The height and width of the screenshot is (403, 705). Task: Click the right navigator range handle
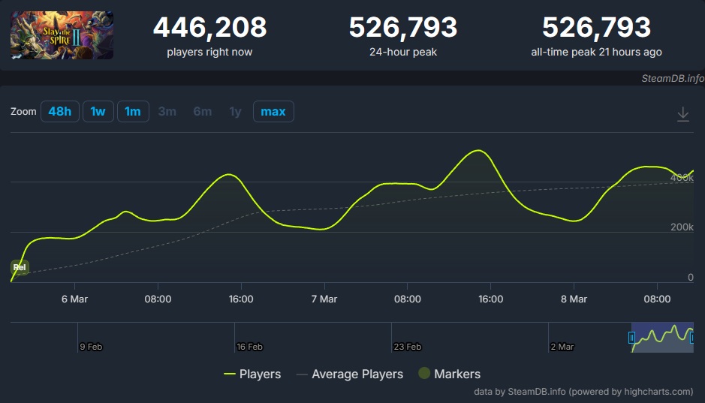pyautogui.click(x=692, y=338)
